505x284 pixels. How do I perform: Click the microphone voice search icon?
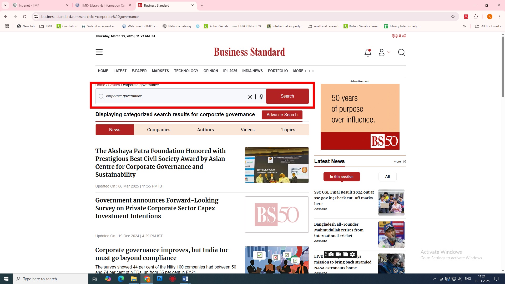261,97
